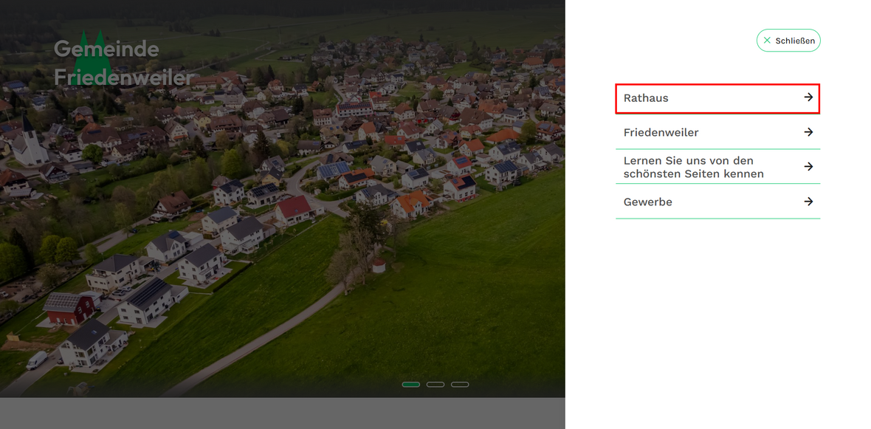Click the arrow next to Rathaus
The height and width of the screenshot is (429, 871).
808,97
